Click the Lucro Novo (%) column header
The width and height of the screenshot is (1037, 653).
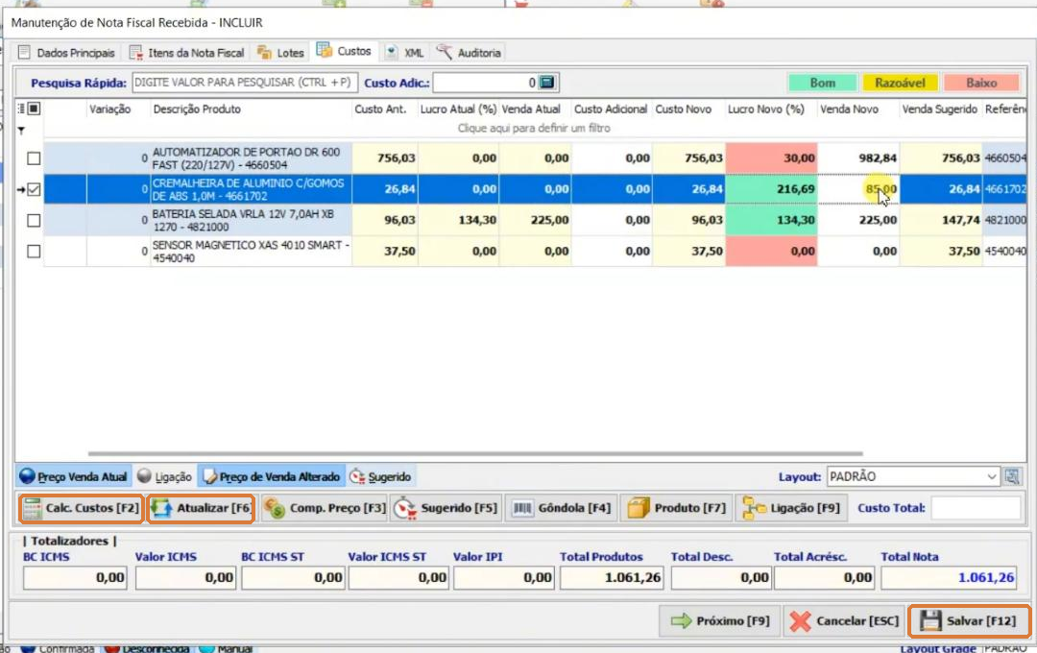click(771, 109)
